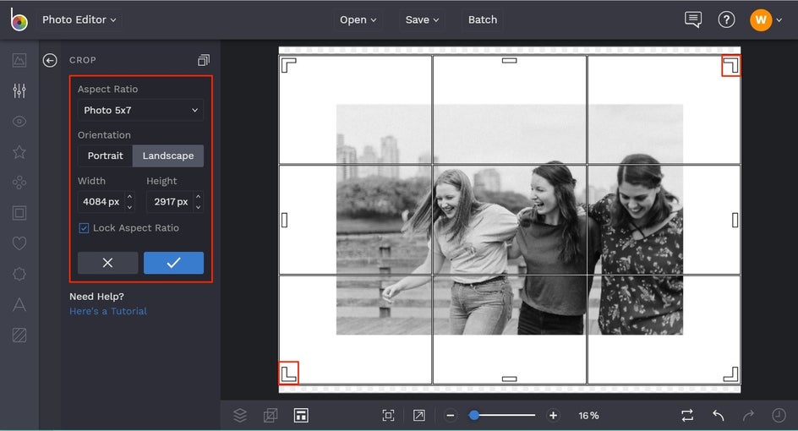798x431 pixels.
Task: Open the heart Overlays icon in sidebar
Action: [19, 243]
